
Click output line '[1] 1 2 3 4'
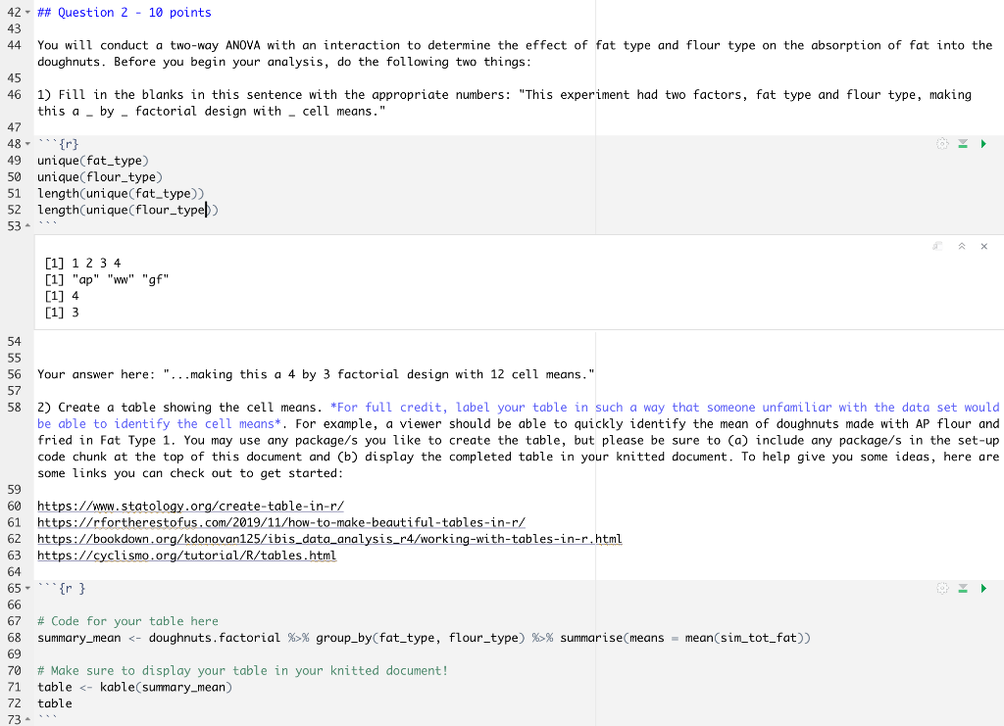pyautogui.click(x=82, y=263)
